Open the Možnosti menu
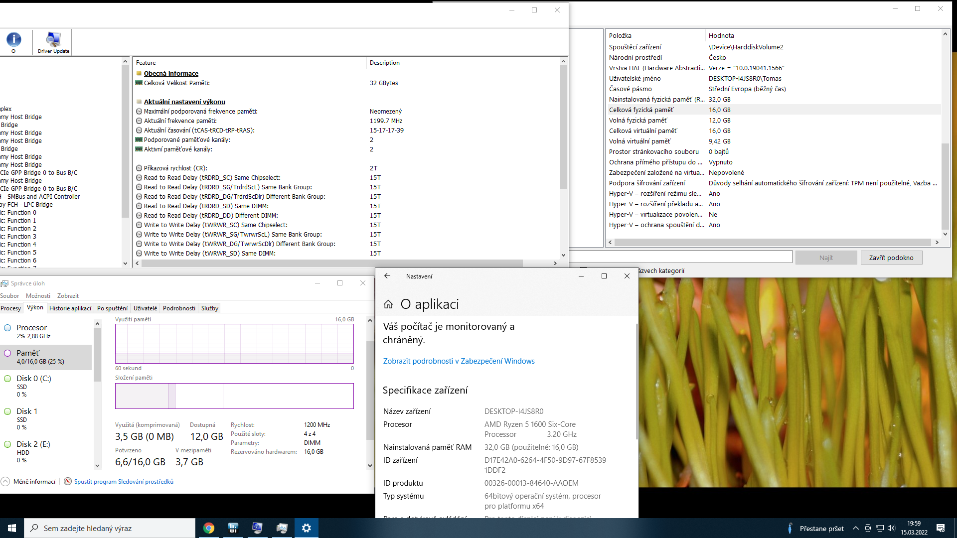 tap(38, 296)
